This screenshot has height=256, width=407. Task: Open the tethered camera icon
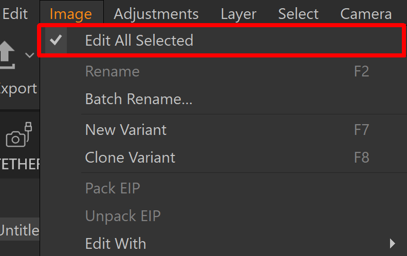[18, 135]
